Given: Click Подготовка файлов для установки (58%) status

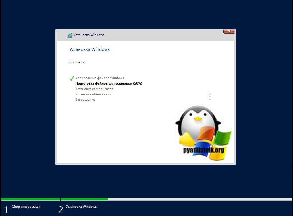Looking at the screenshot, I should [x=109, y=83].
